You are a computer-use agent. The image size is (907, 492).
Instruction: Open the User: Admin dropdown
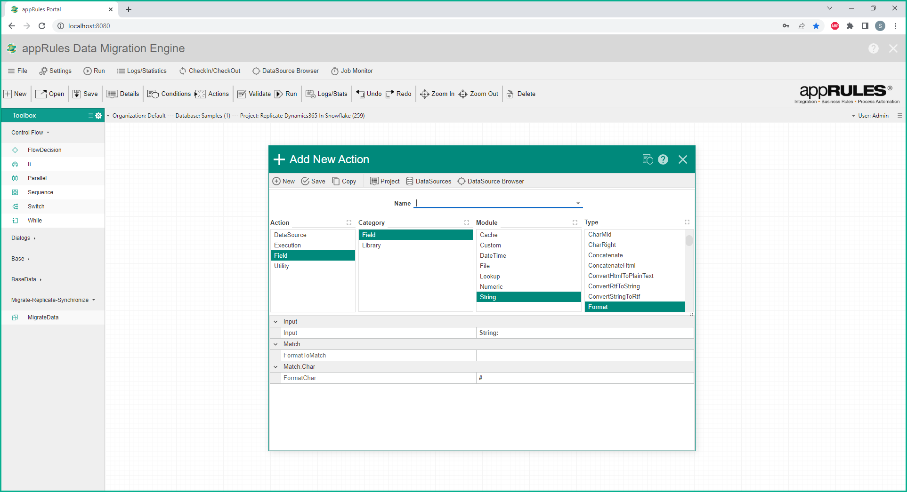tap(870, 116)
